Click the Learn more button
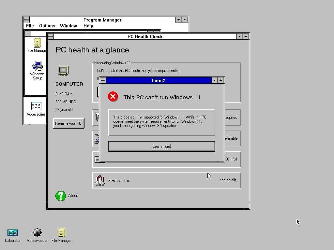The width and height of the screenshot is (334, 250). (161, 146)
